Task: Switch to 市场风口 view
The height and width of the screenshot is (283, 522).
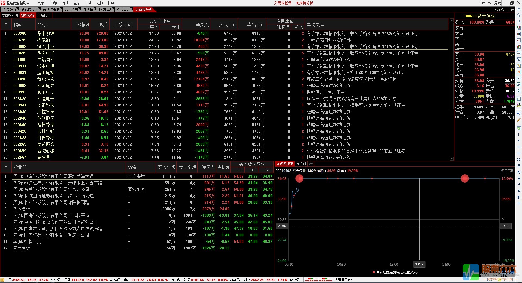Action: 44,15
